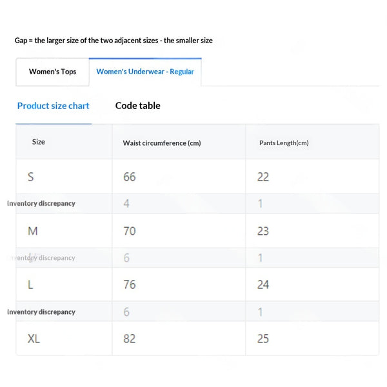Select the M size row label
The height and width of the screenshot is (387, 387).
[x=33, y=232]
